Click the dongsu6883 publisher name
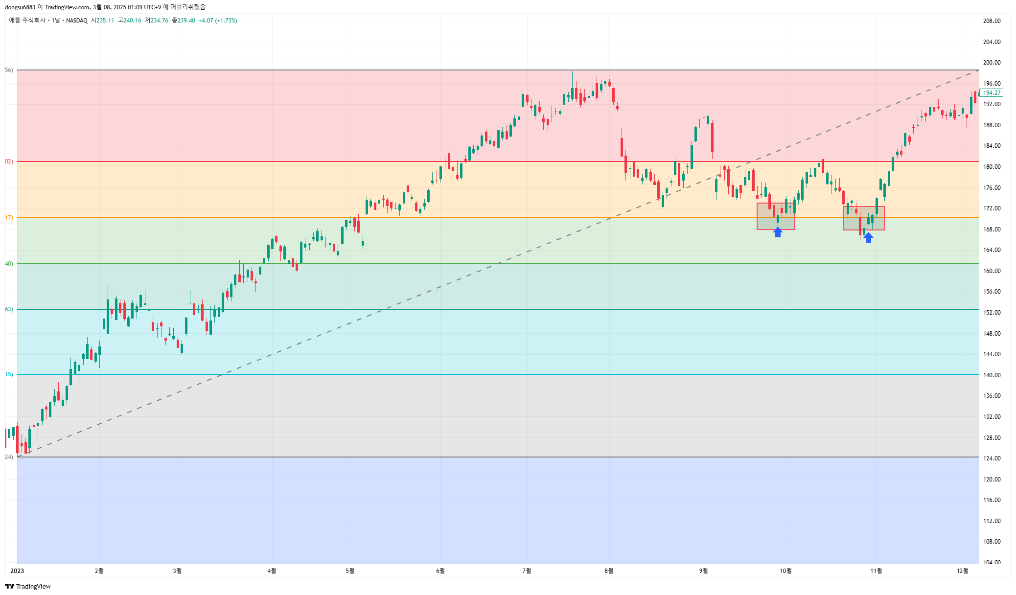The image size is (1016, 595). click(x=20, y=7)
